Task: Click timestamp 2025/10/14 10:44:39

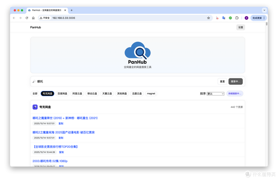Action: [44, 152]
